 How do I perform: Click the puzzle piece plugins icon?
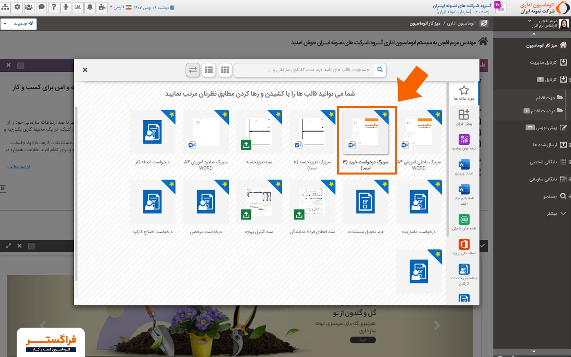point(102,7)
